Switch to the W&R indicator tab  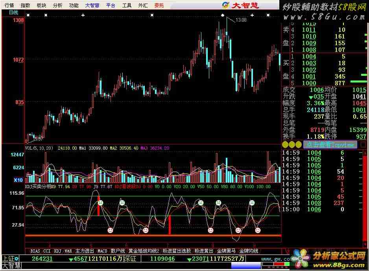point(68,251)
